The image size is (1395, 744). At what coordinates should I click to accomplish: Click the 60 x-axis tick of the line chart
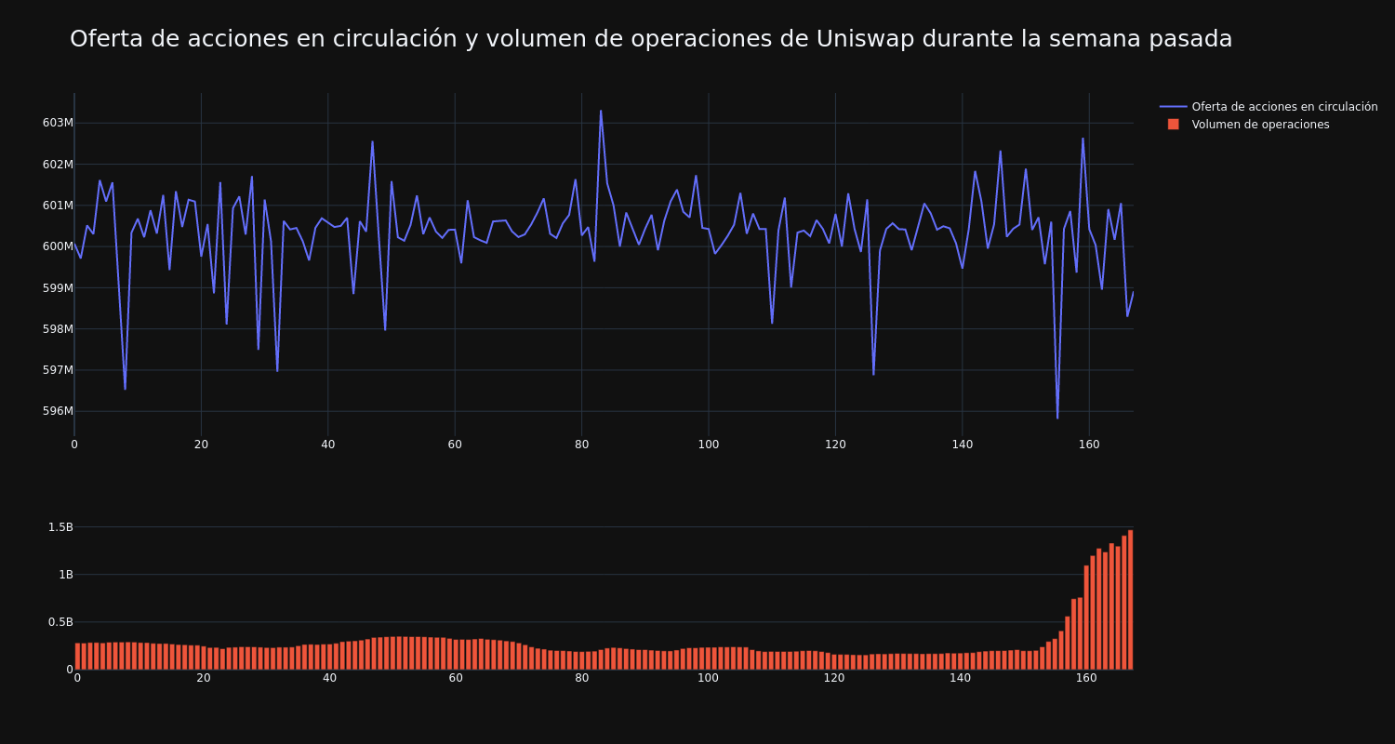pos(455,445)
